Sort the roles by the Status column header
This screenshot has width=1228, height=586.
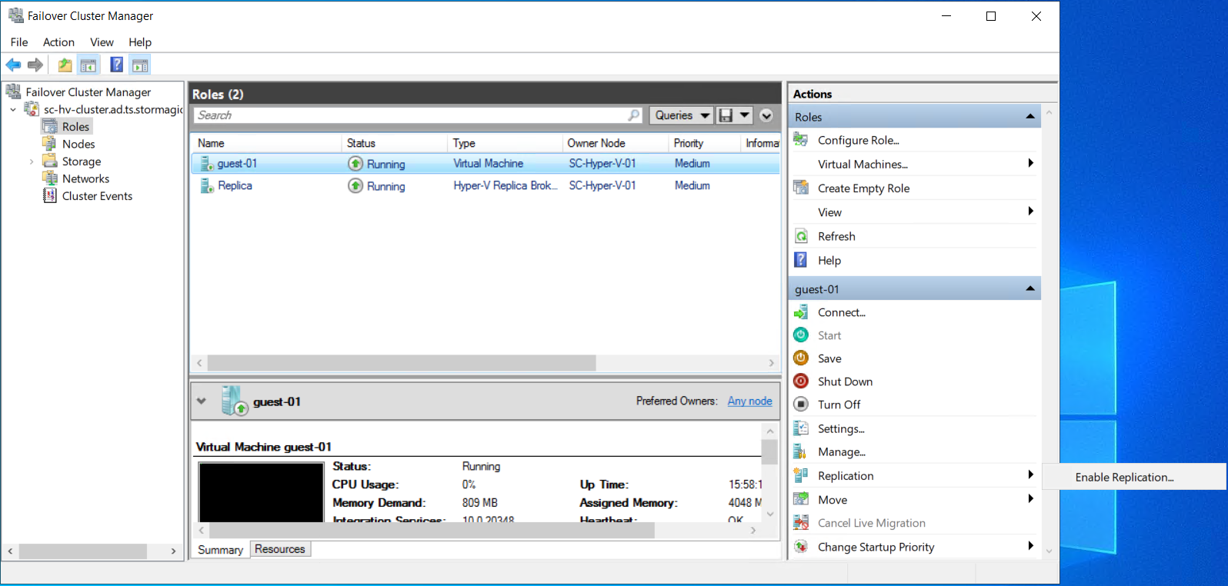395,143
